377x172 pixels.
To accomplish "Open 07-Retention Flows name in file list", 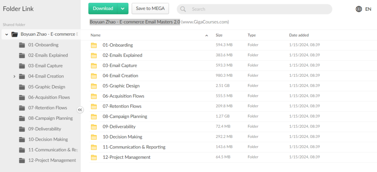I will tap(122, 106).
